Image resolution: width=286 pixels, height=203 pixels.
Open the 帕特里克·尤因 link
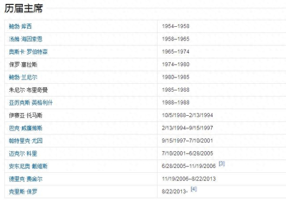coord(26,141)
